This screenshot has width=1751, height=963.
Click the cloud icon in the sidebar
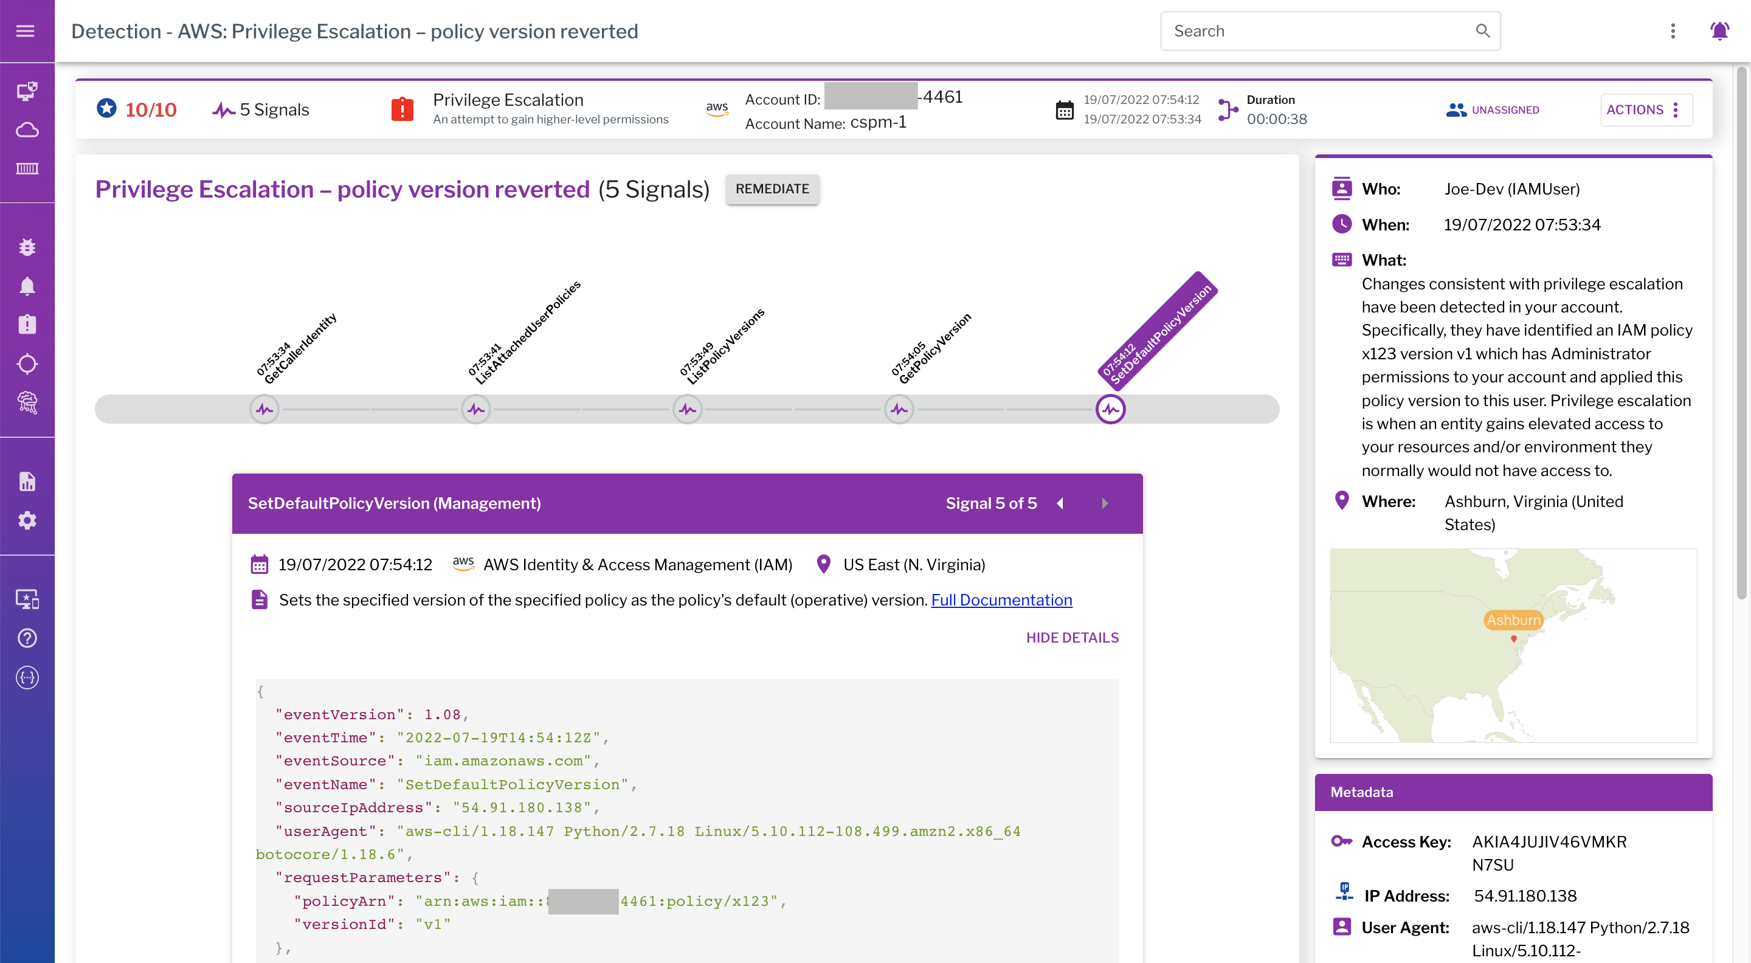(x=27, y=130)
